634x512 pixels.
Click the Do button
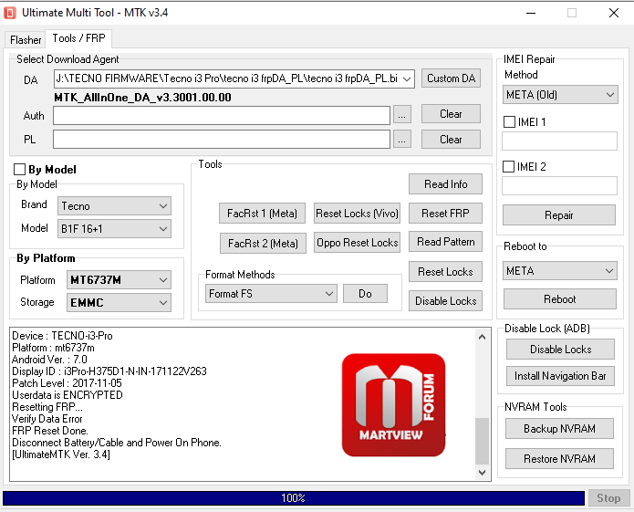365,294
